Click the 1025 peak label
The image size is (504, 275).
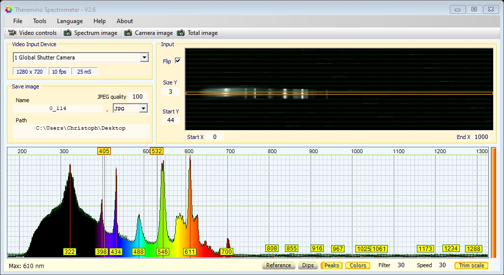[x=364, y=248]
